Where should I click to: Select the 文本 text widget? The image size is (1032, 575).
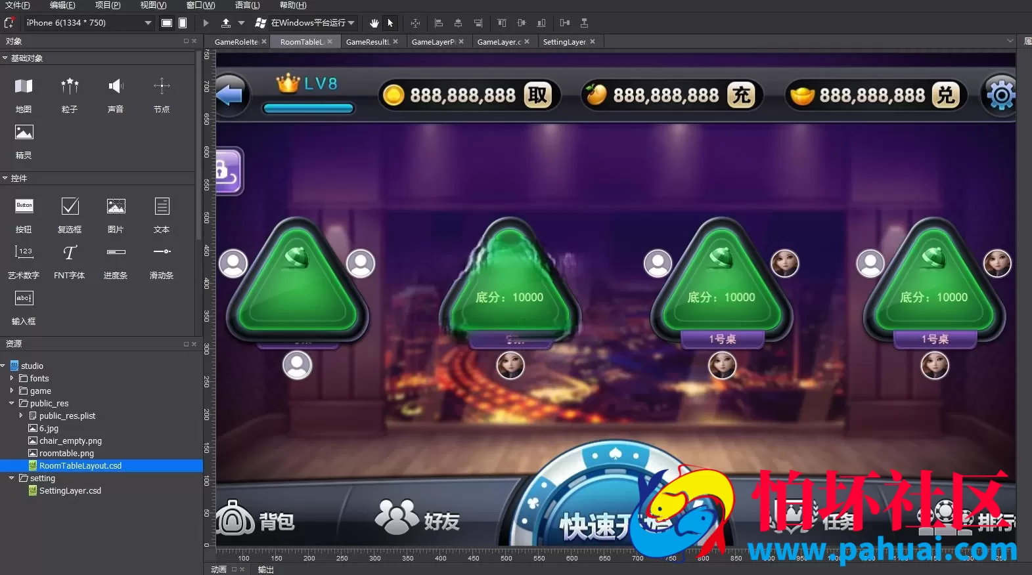162,215
